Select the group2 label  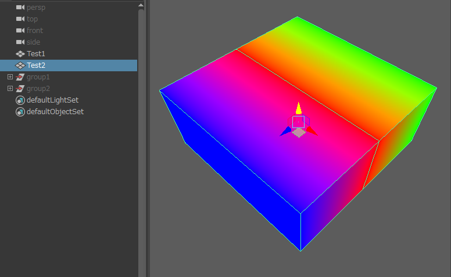click(x=38, y=89)
